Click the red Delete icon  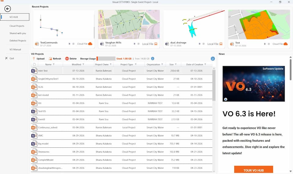click(67, 59)
